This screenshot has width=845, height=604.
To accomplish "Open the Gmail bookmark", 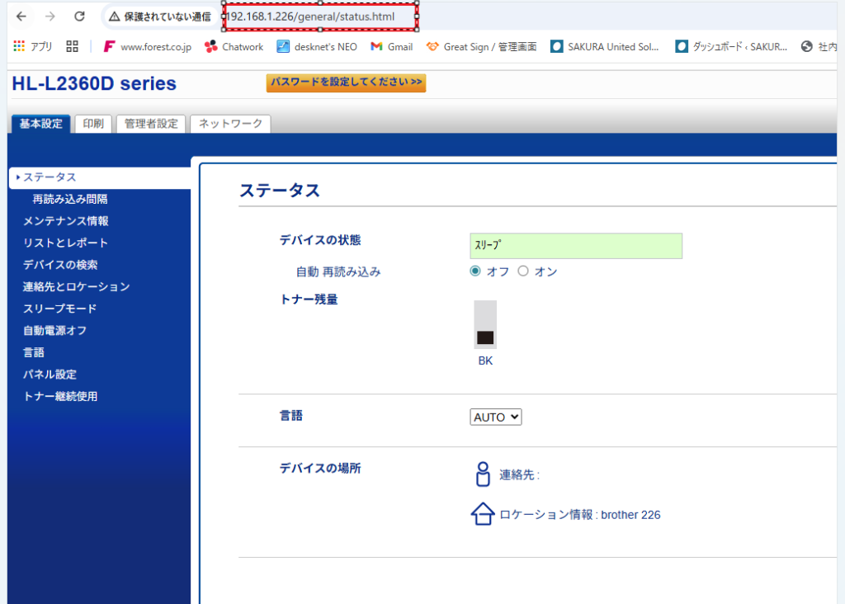I will click(x=391, y=47).
